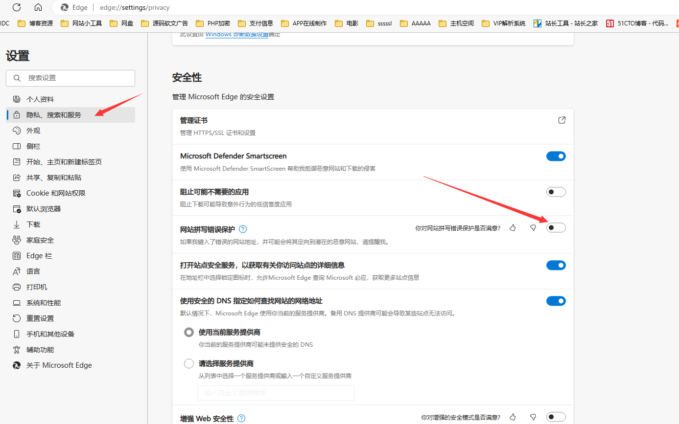The height and width of the screenshot is (424, 679).
Task: Enable 阻止可能不需要的应用 toggle
Action: pos(556,192)
